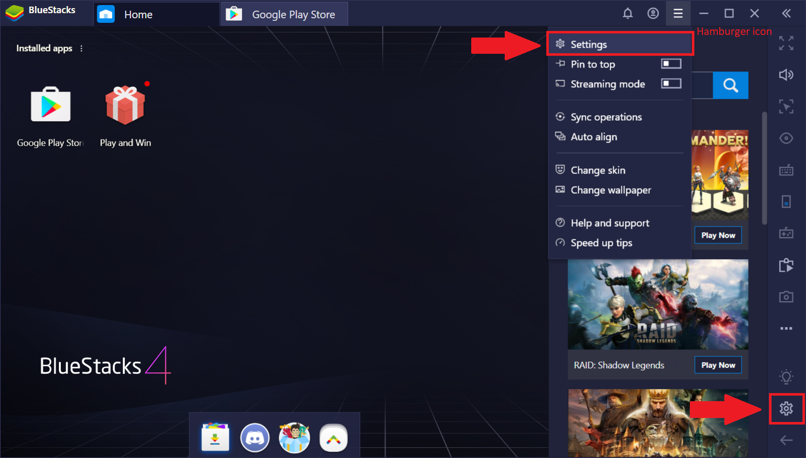806x458 pixels.
Task: Open the colorful arrow dock icon
Action: pyautogui.click(x=333, y=437)
